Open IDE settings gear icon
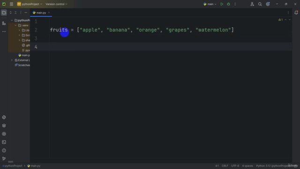This screenshot has height=169, width=300. pyautogui.click(x=268, y=4)
